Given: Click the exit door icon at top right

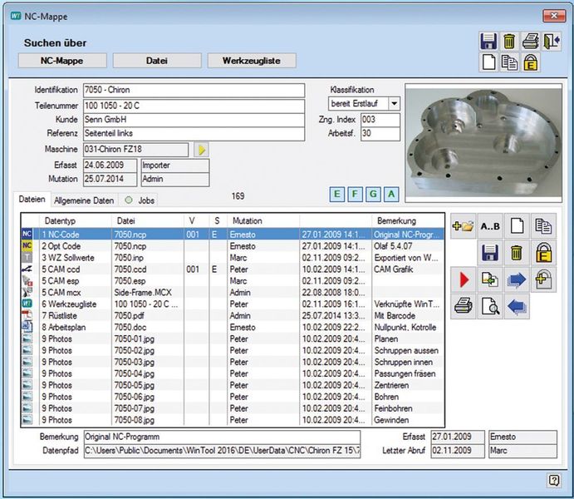Looking at the screenshot, I should 552,42.
